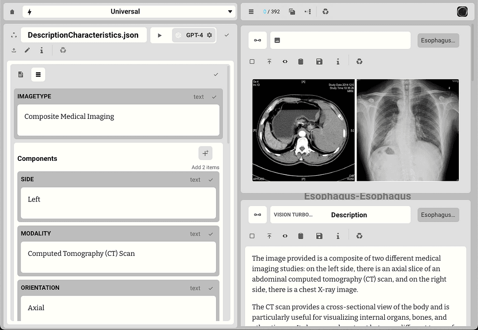Click the split/merge icon in top bar
The height and width of the screenshot is (330, 478).
click(308, 12)
